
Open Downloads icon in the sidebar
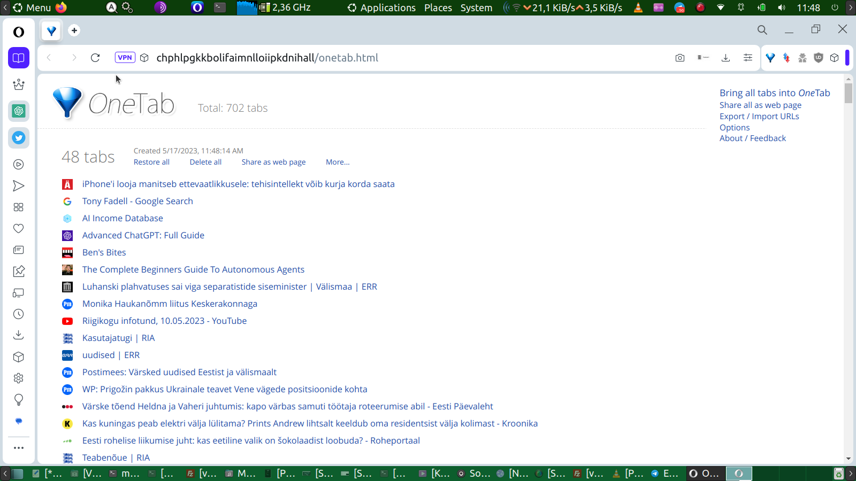coord(19,335)
